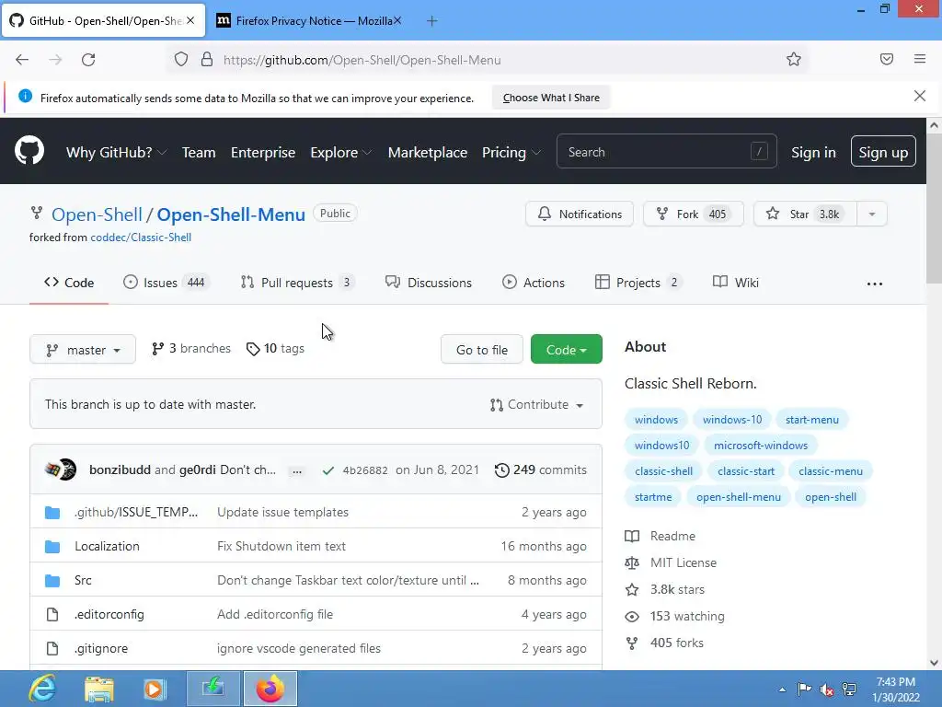Open Windows Explorer folder in taskbar
Viewport: 942px width, 707px height.
click(99, 689)
